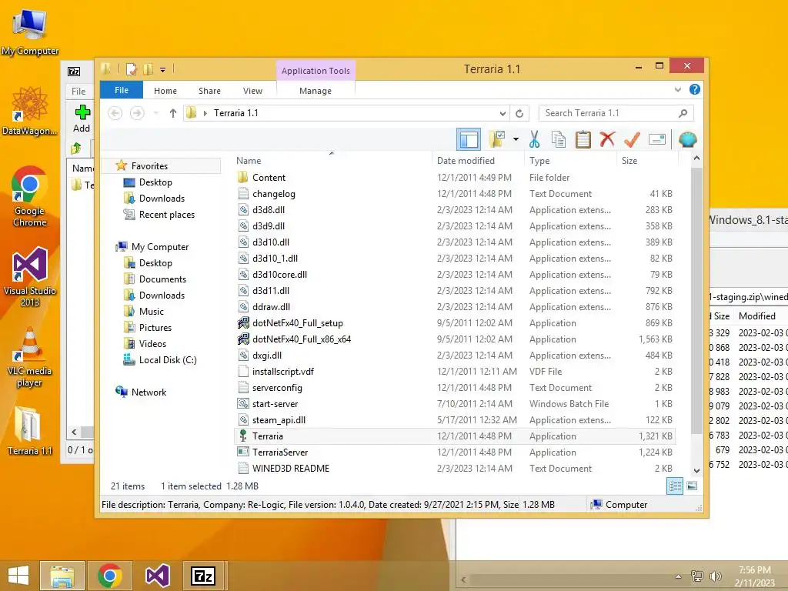Click 7-Zip icon on the taskbar

[x=203, y=576]
